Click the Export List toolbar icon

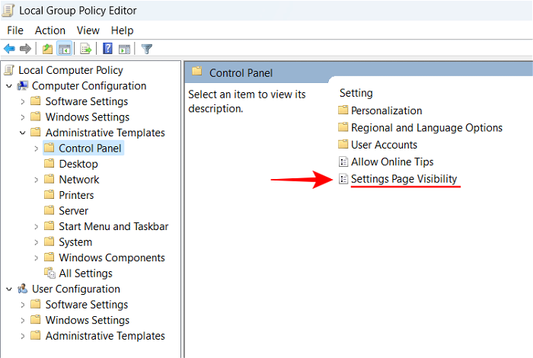(85, 49)
